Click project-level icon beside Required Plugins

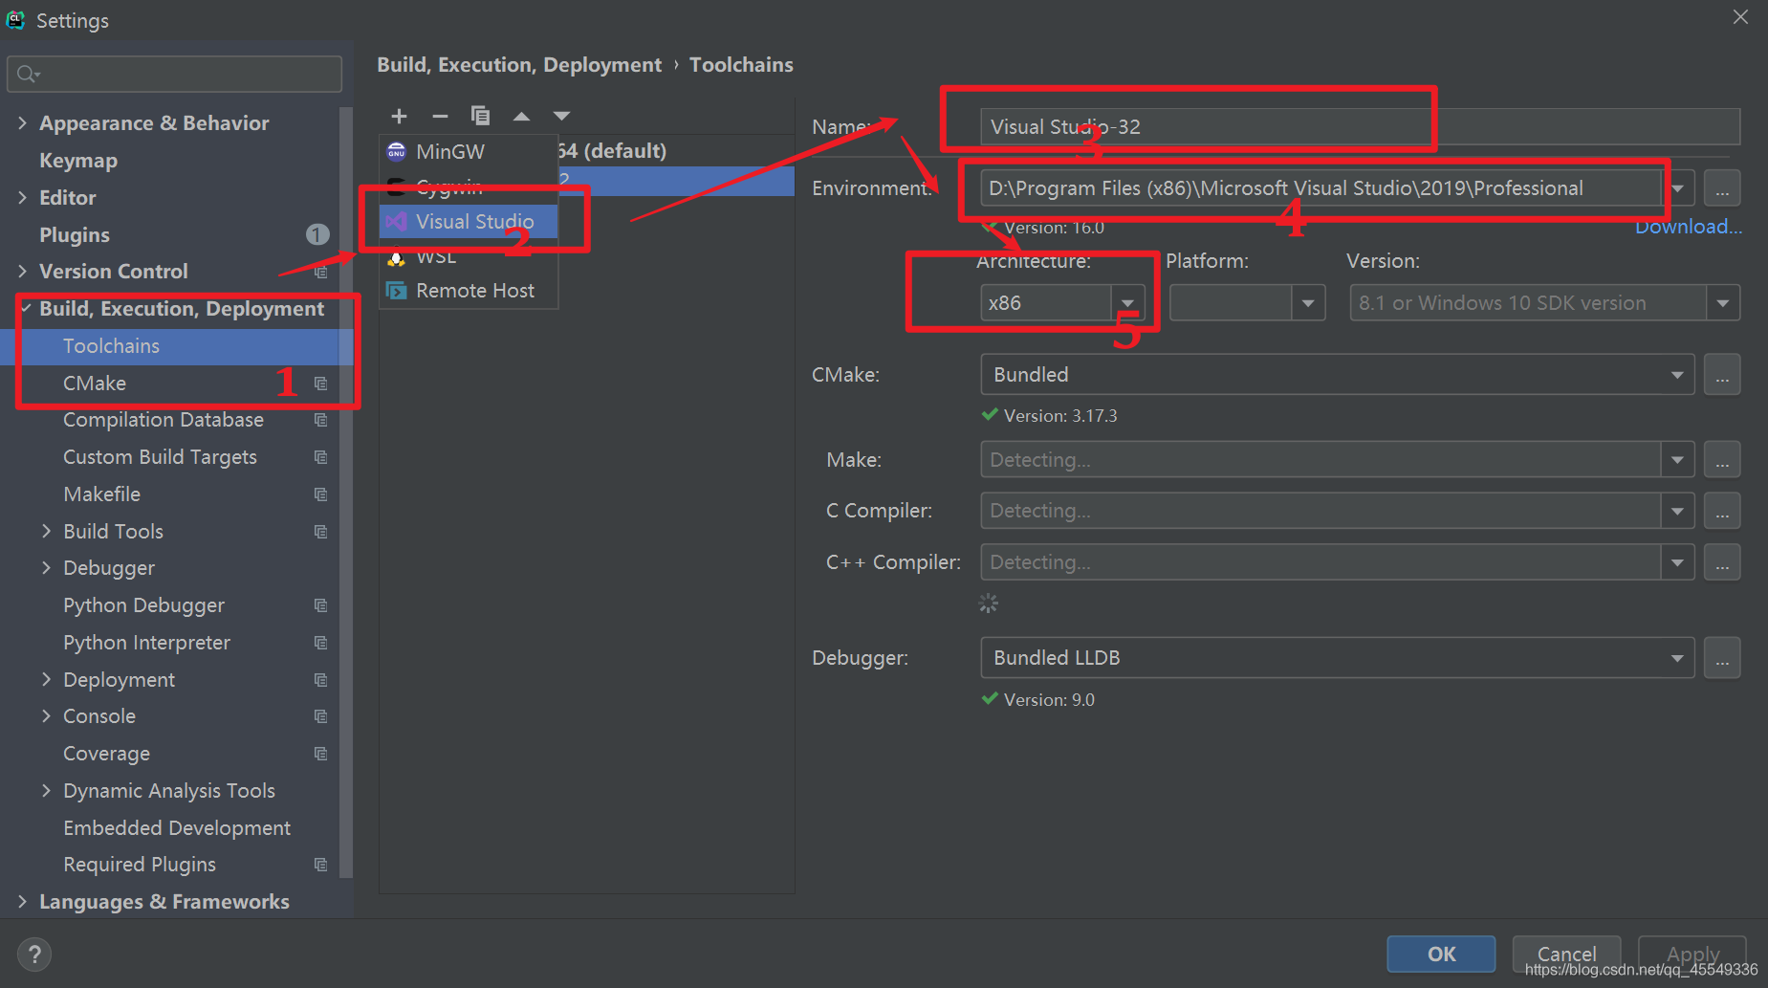pos(321,865)
